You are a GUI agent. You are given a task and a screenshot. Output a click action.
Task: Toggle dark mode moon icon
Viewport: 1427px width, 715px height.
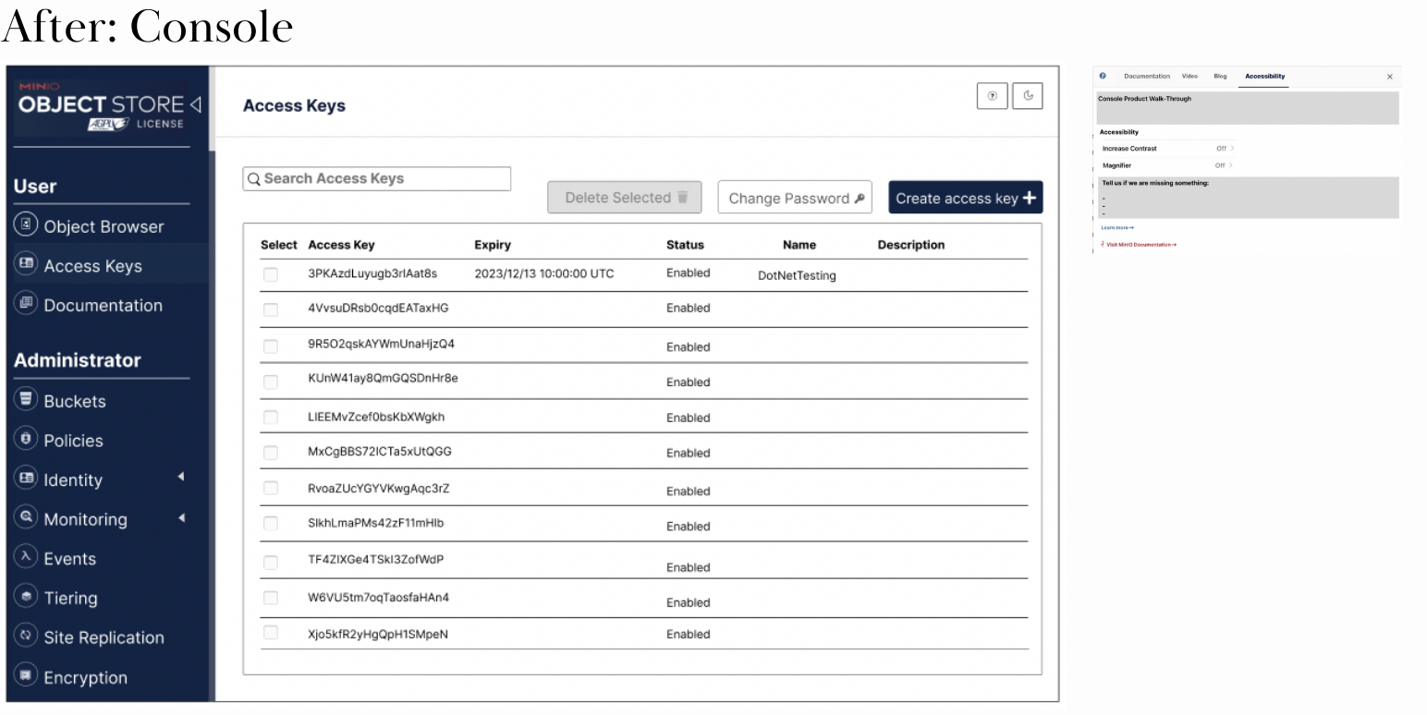pos(1028,96)
